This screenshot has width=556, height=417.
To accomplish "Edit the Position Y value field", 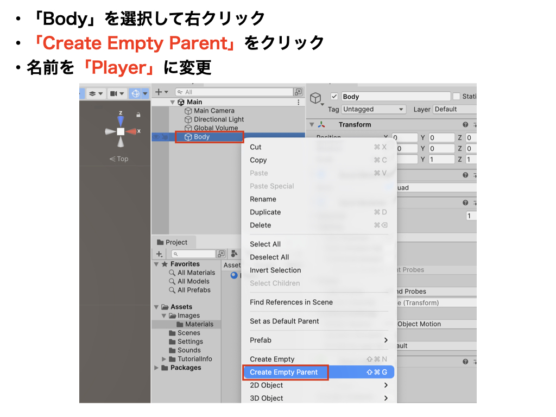I will (x=441, y=137).
